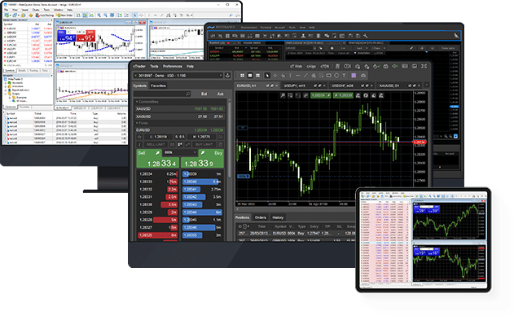Open the 800k volume dropdown
The width and height of the screenshot is (514, 316).
(180, 152)
